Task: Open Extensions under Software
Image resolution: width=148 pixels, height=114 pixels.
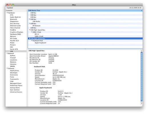Action: pyautogui.click(x=14, y=75)
